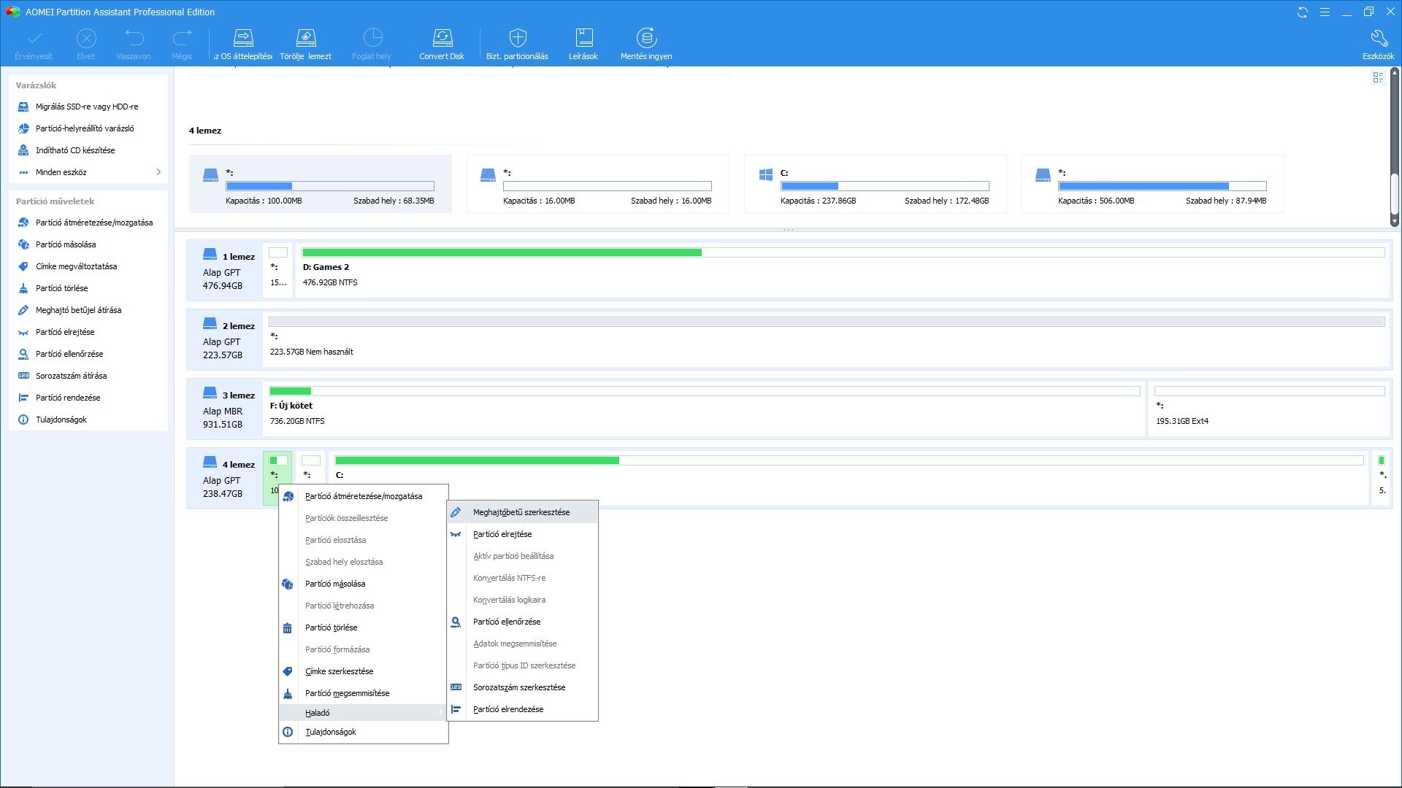The width and height of the screenshot is (1402, 788).
Task: Toggle the disk list view layout icon
Action: click(1378, 78)
